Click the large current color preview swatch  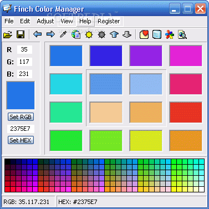click(21, 95)
